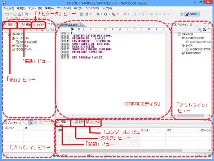Image resolution: width=214 pixels, height=161 pixels.
Task: Open the ウィンドウ(W) menu
Action: [x=92, y=8]
